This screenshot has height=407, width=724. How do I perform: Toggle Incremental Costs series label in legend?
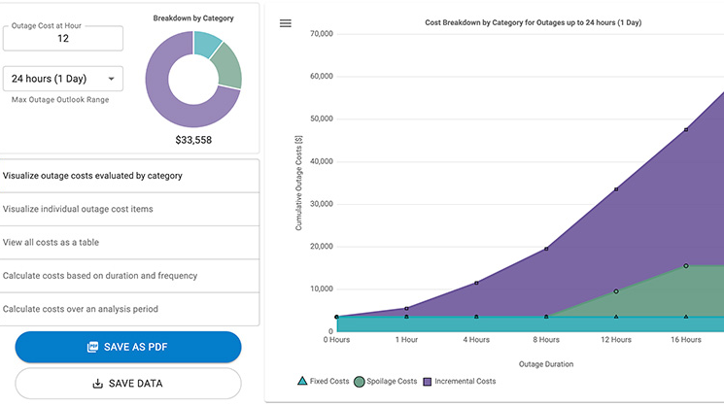tap(465, 382)
